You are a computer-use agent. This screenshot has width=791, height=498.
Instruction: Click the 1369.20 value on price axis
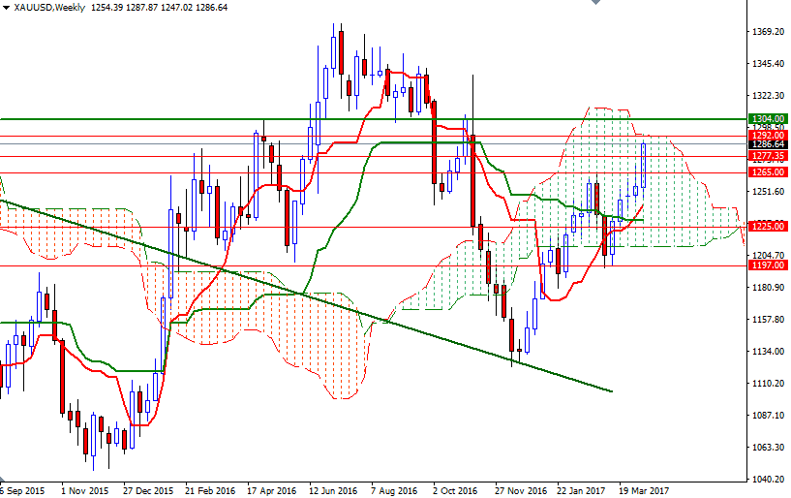[769, 32]
